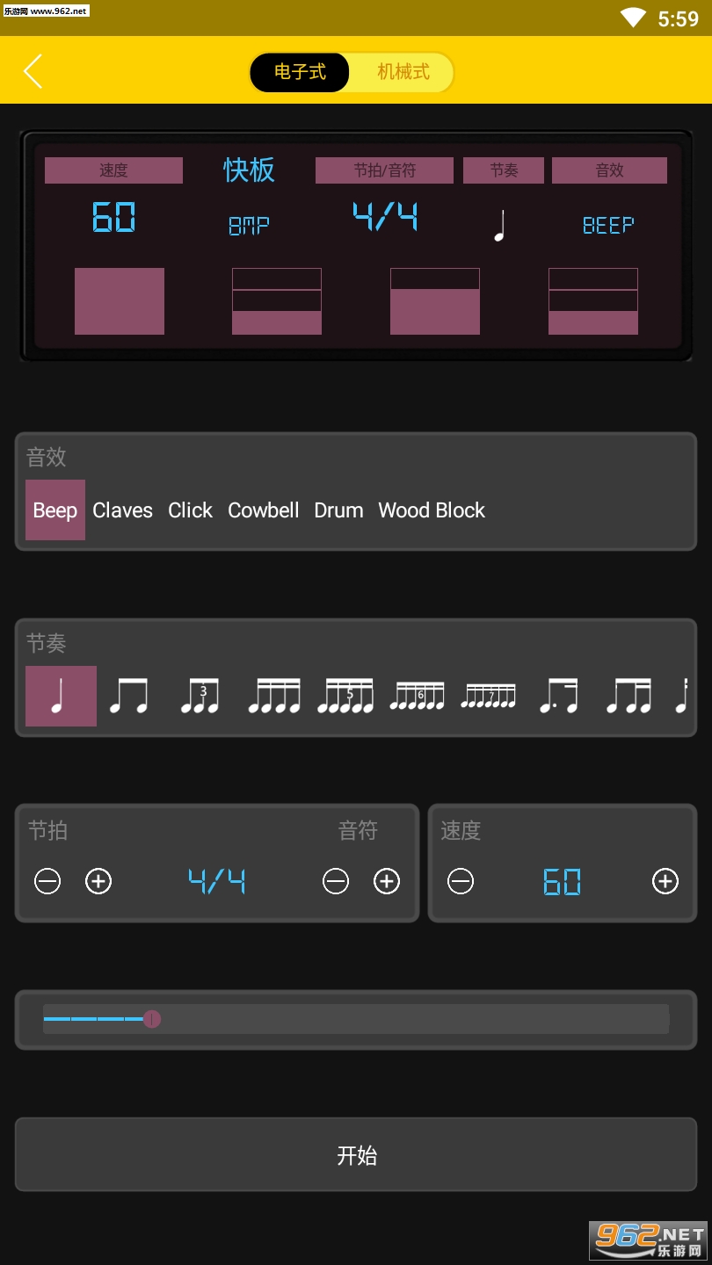
Task: Select the triplet rhythm pattern
Action: coord(200,696)
